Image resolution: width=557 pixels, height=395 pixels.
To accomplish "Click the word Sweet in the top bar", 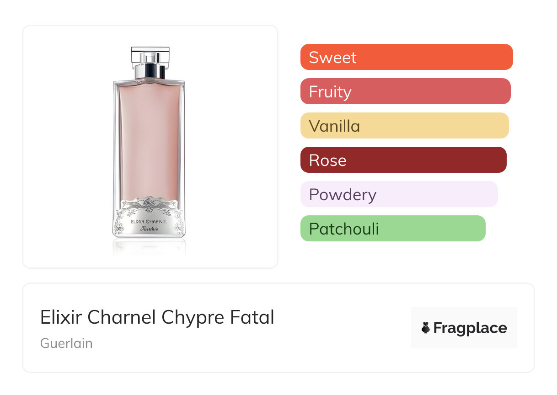I will (332, 58).
